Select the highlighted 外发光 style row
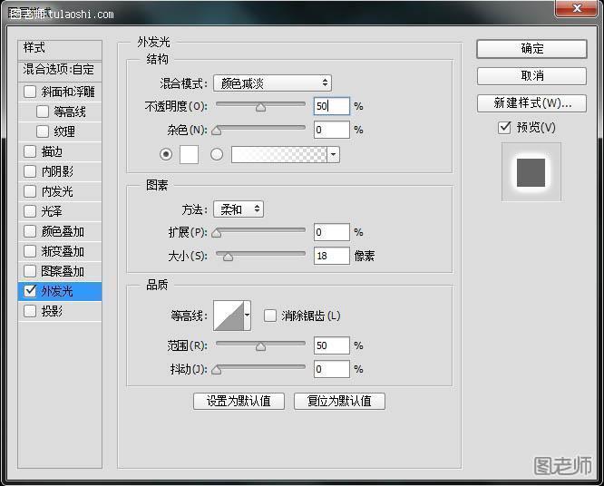The height and width of the screenshot is (486, 604). (x=60, y=291)
